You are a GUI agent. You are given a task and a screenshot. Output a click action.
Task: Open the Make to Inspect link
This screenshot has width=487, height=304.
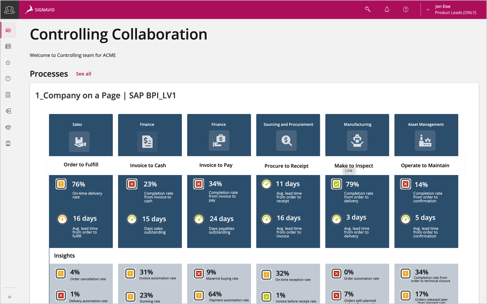354,166
